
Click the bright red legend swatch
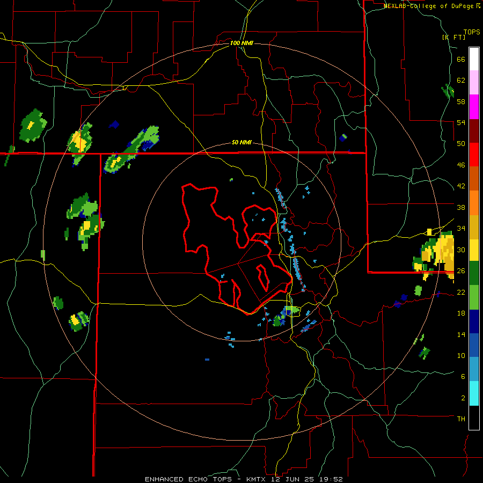pos(474,155)
